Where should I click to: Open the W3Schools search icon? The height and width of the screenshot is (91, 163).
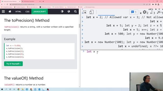[x=75, y=11]
